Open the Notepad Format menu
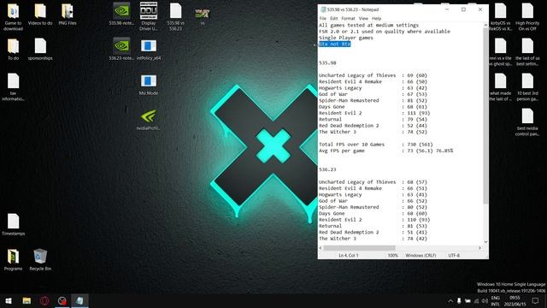The width and height of the screenshot is (547, 308). pyautogui.click(x=348, y=19)
